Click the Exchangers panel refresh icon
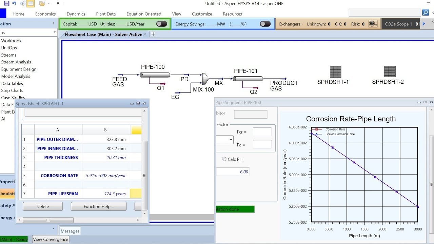Image resolution: width=434 pixels, height=244 pixels. 372,24
